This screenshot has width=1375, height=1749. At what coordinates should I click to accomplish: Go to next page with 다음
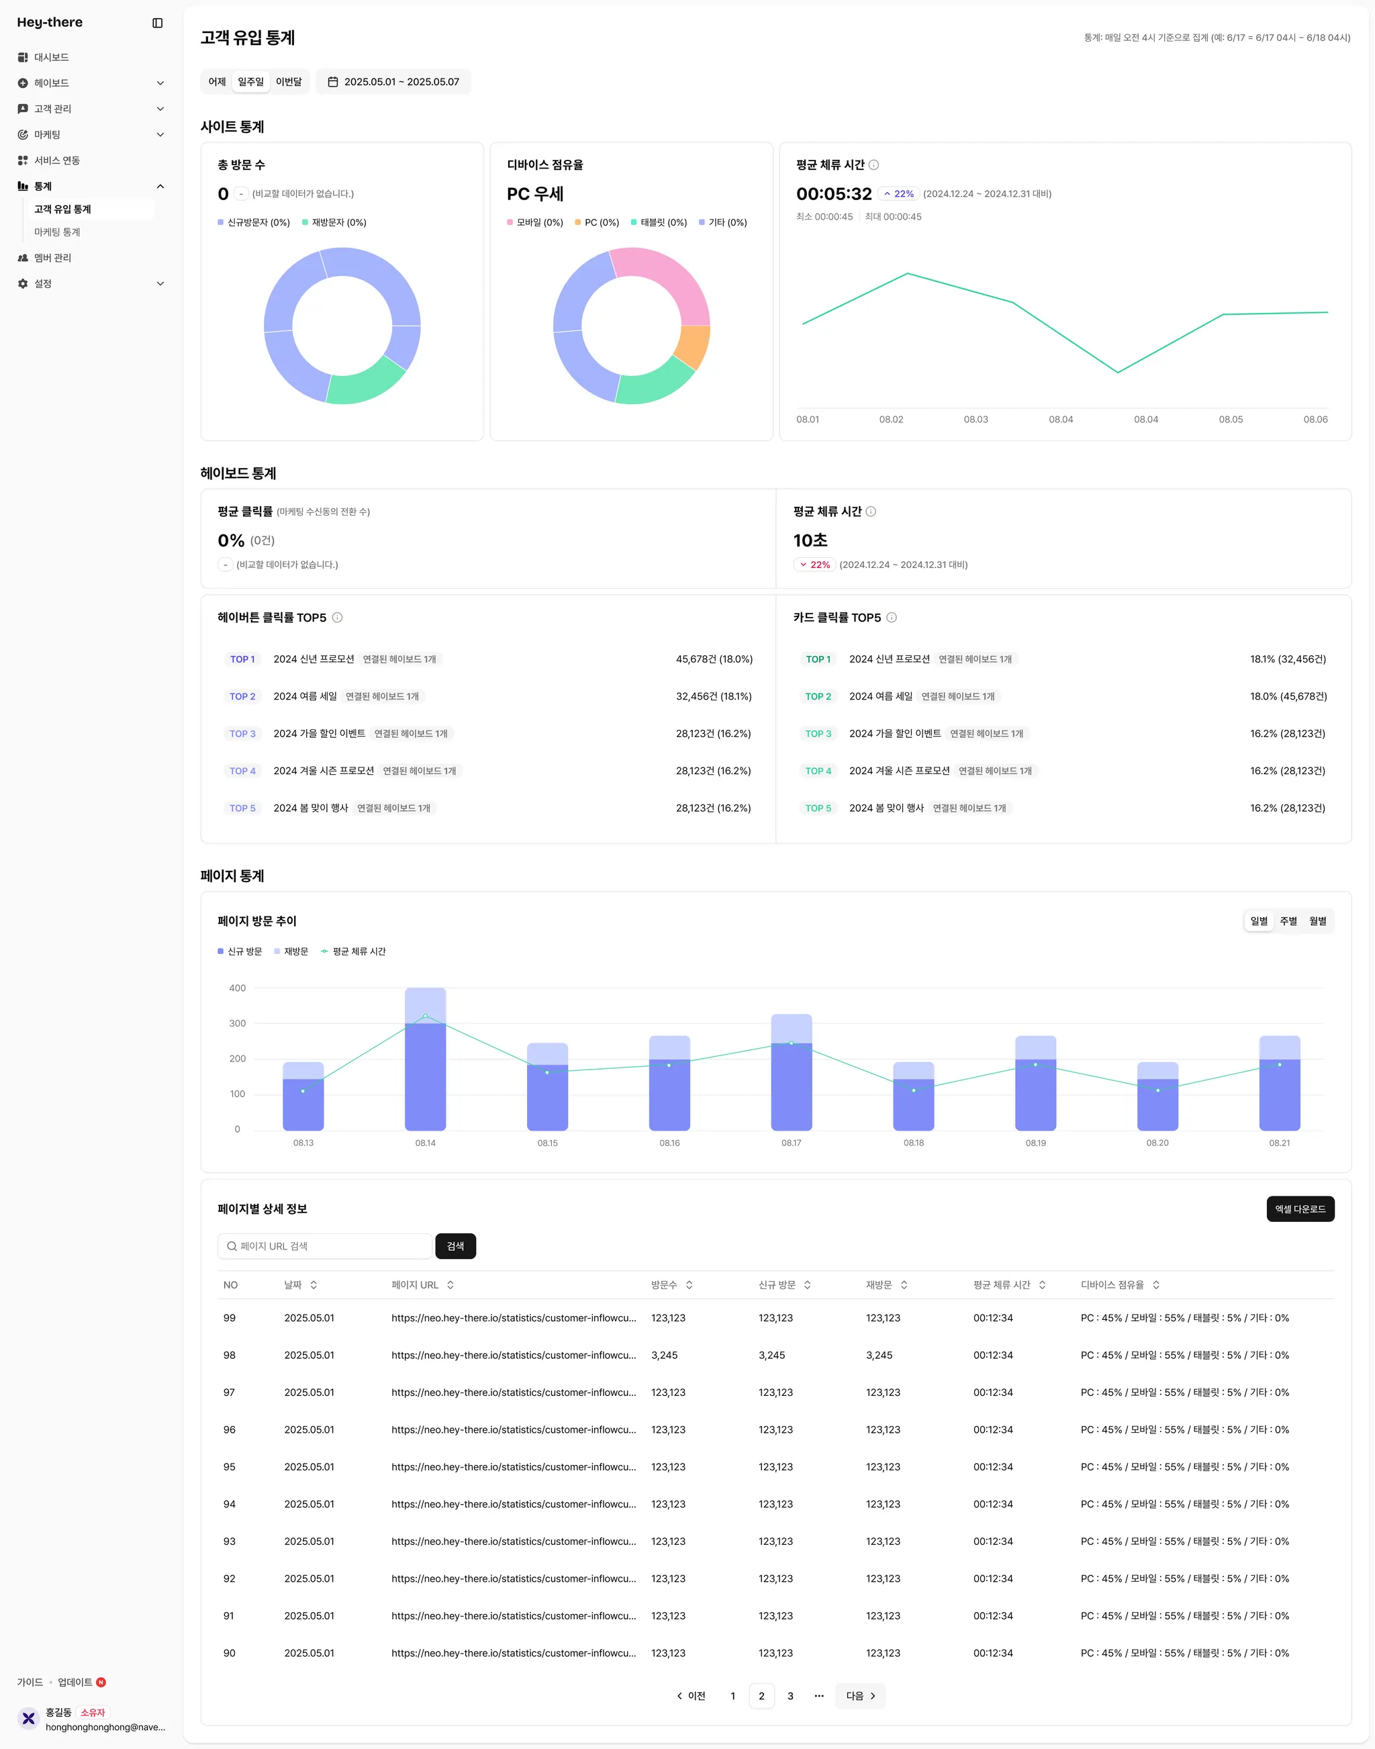click(x=860, y=1696)
